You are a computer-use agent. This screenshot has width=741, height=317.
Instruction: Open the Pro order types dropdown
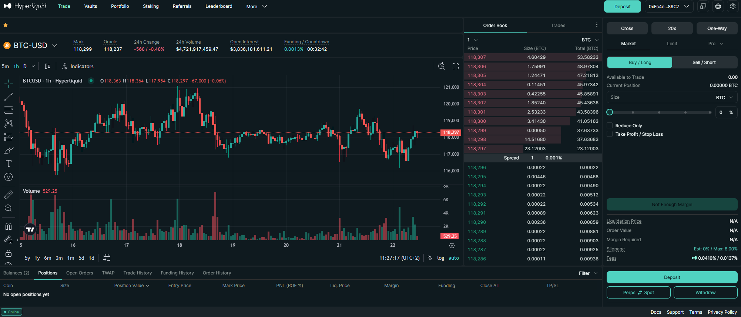pos(715,43)
